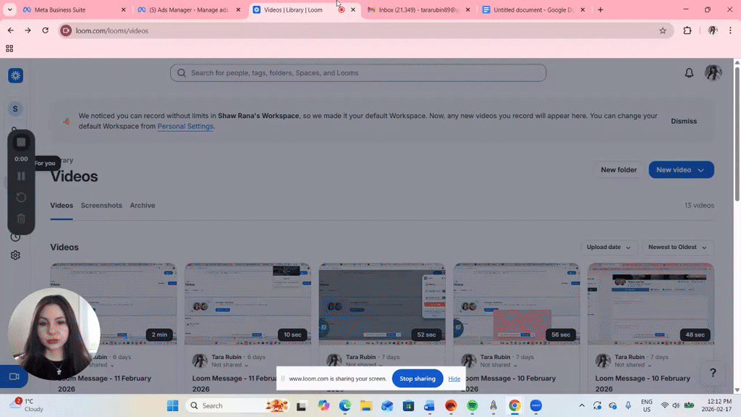Click the Stop sharing button
This screenshot has height=417, width=741.
coord(418,378)
